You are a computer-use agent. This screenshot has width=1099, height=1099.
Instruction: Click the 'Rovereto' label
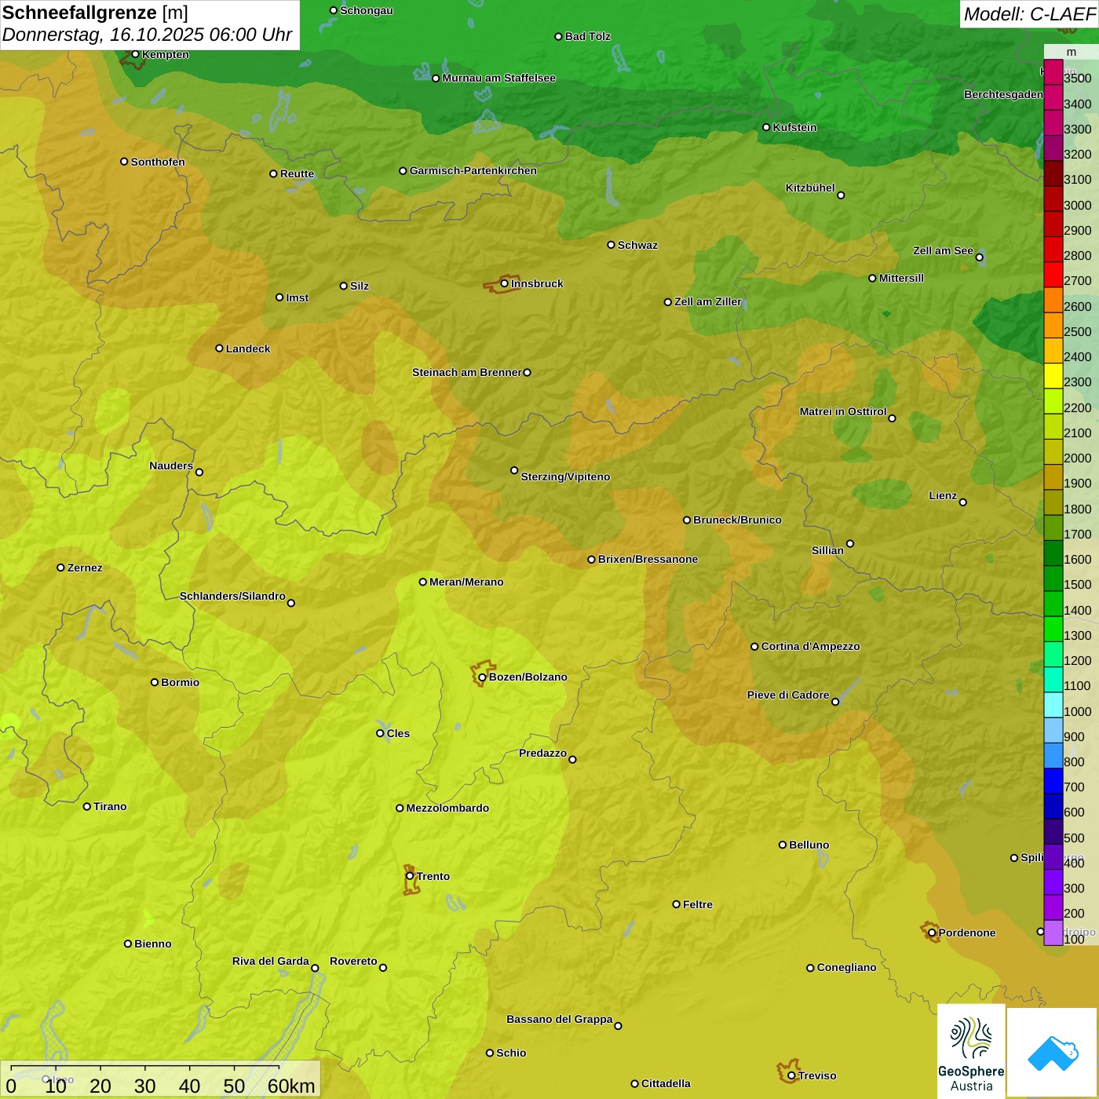point(353,961)
